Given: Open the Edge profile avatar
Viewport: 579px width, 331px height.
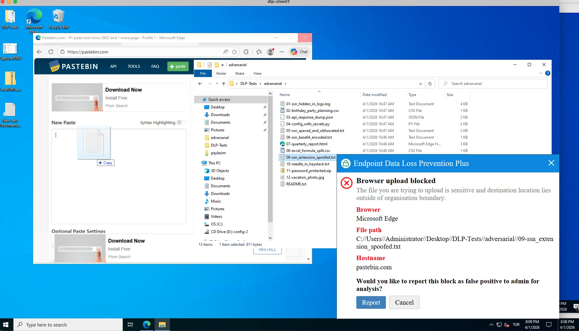Looking at the screenshot, I should pos(271,52).
